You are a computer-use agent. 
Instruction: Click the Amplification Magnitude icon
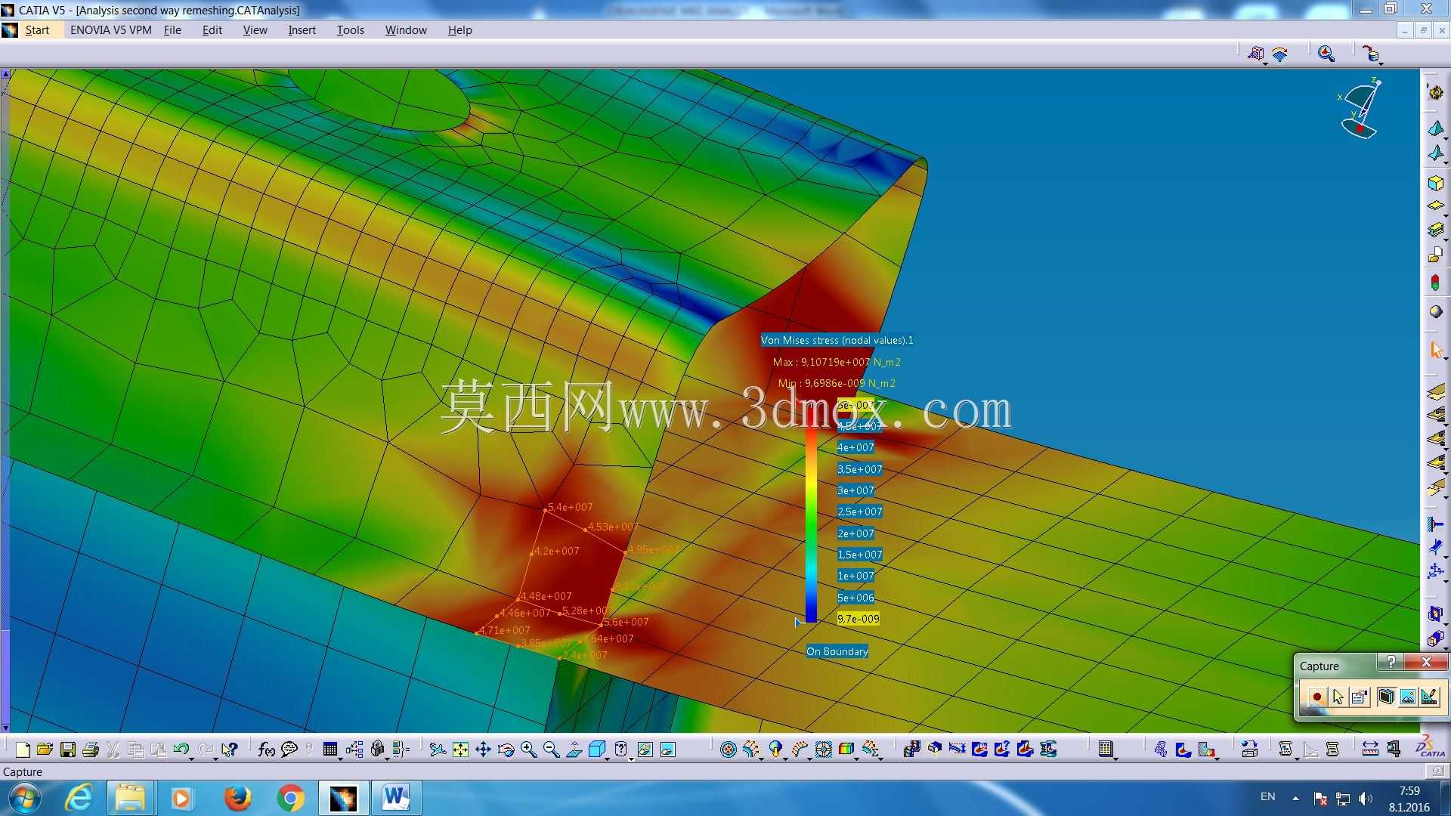pyautogui.click(x=957, y=750)
